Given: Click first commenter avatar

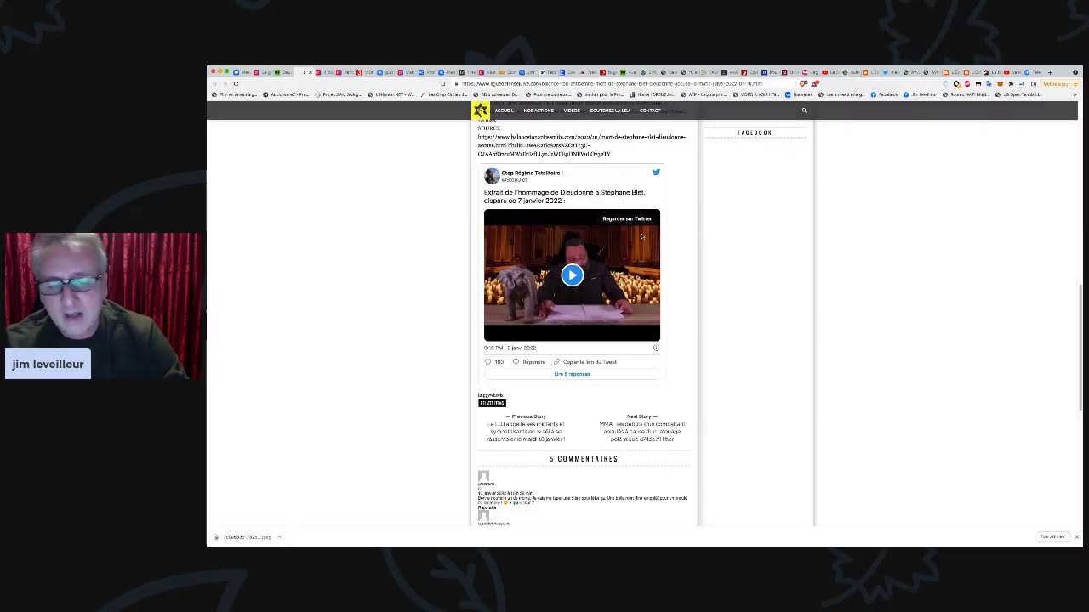Looking at the screenshot, I should [x=483, y=476].
